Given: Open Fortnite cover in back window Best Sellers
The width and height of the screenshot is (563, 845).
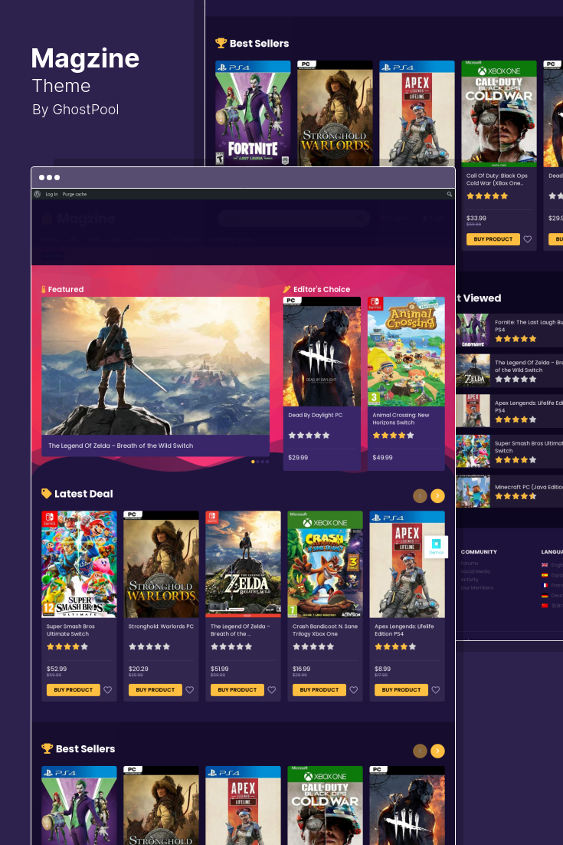Looking at the screenshot, I should pyautogui.click(x=253, y=113).
